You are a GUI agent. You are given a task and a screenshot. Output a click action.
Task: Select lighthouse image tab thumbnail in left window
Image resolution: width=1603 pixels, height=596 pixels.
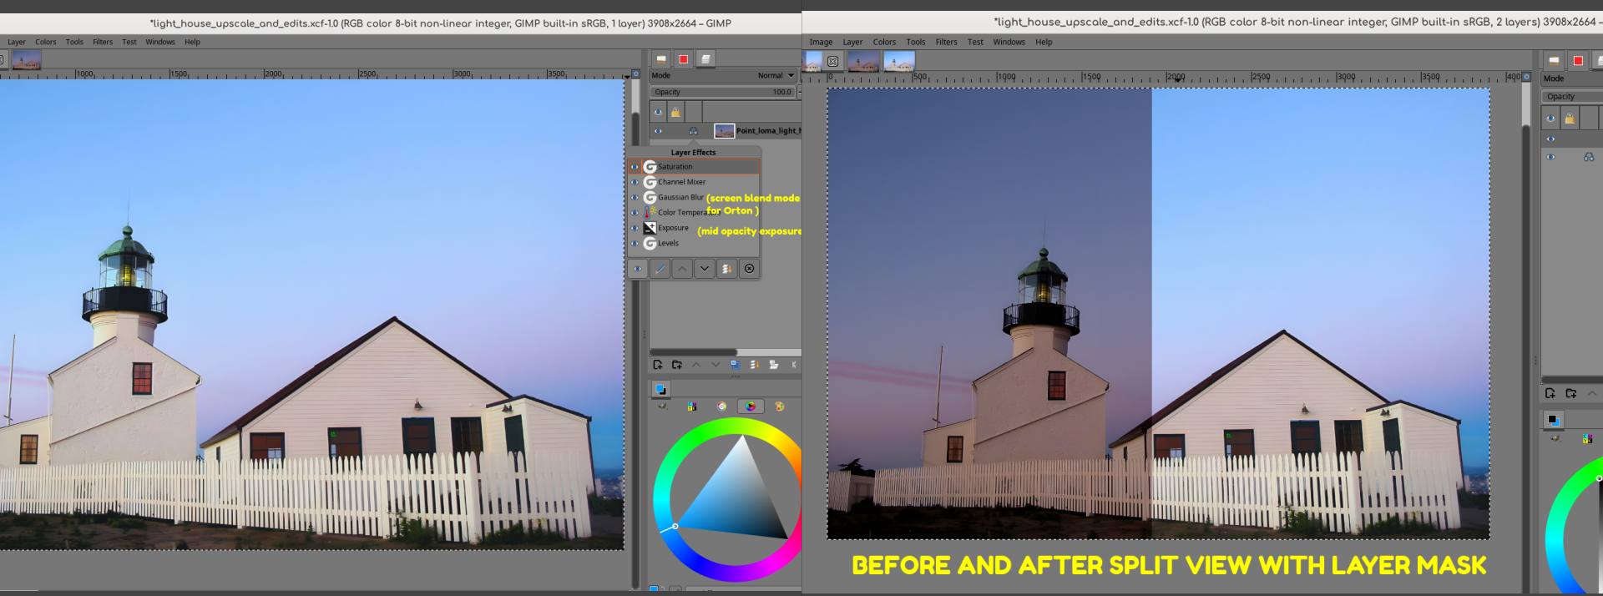(27, 60)
